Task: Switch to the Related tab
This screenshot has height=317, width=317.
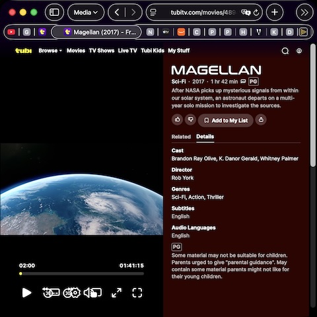Action: [181, 137]
